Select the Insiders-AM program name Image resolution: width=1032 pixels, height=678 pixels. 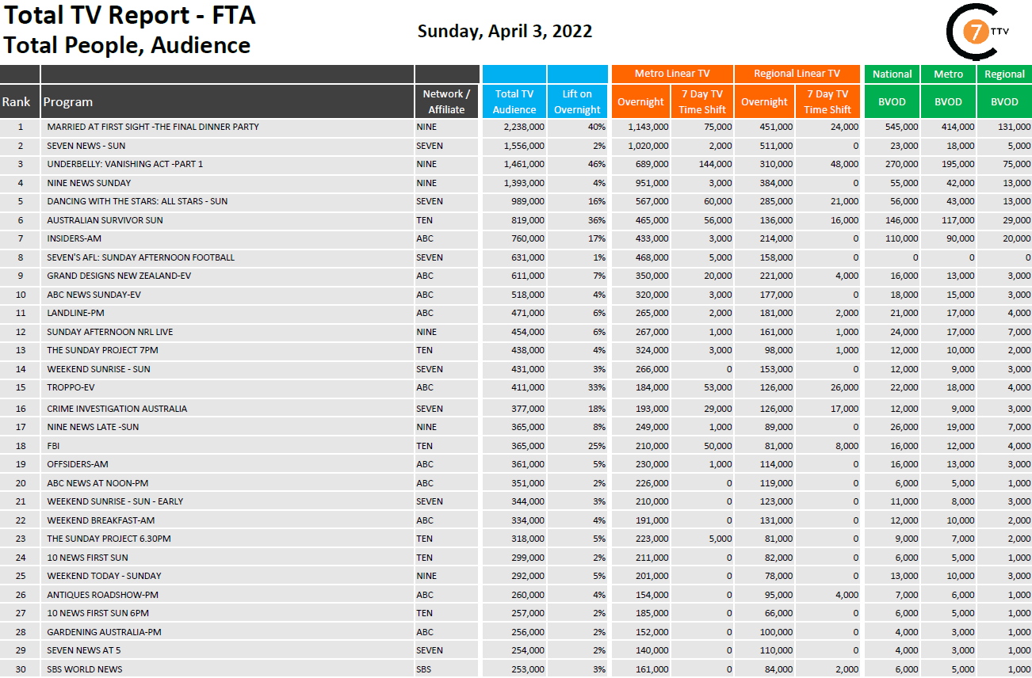tap(75, 238)
